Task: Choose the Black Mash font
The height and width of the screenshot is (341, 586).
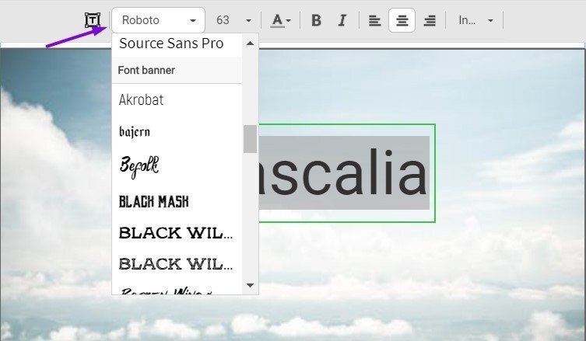Action: point(153,202)
